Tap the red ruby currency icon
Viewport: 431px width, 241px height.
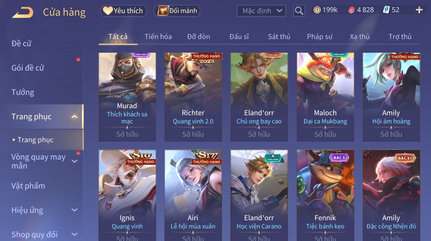[351, 10]
